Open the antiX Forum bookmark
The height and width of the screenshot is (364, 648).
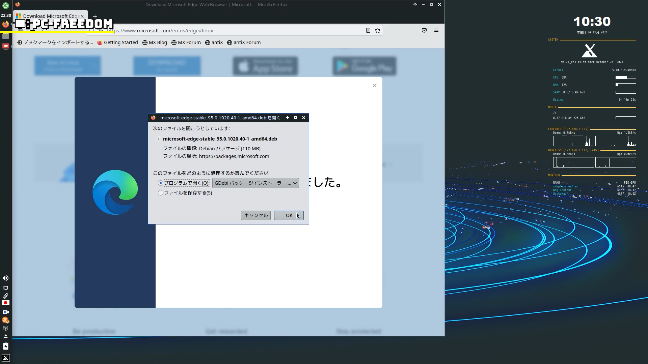pyautogui.click(x=244, y=42)
